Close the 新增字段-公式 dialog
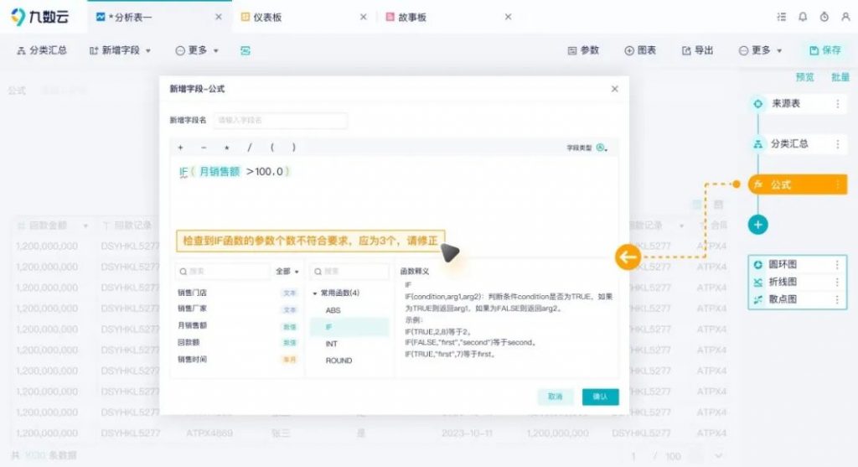This screenshot has width=858, height=467. click(x=614, y=89)
